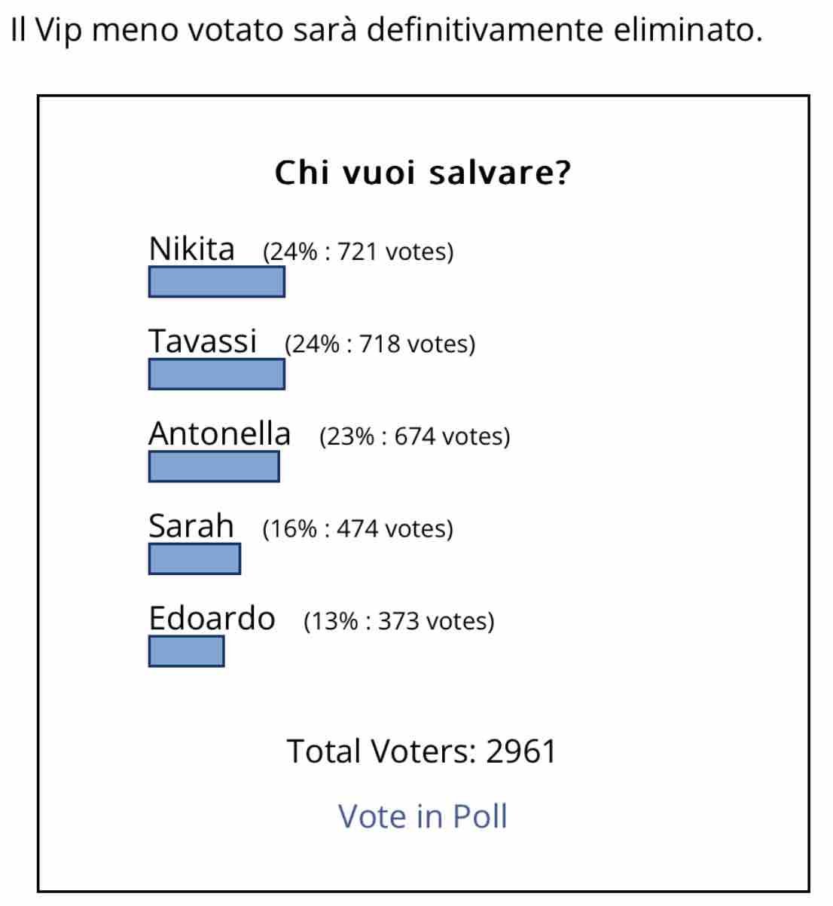The image size is (833, 906).
Task: Click Antonella's 23% : 674 votes count
Action: coord(415,436)
